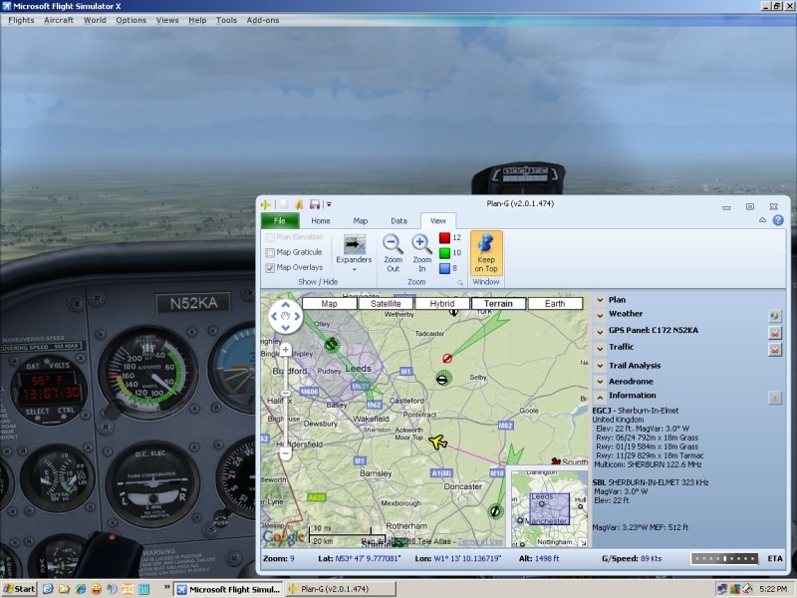Image resolution: width=797 pixels, height=598 pixels.
Task: Collapse the Information section
Action: click(x=599, y=396)
